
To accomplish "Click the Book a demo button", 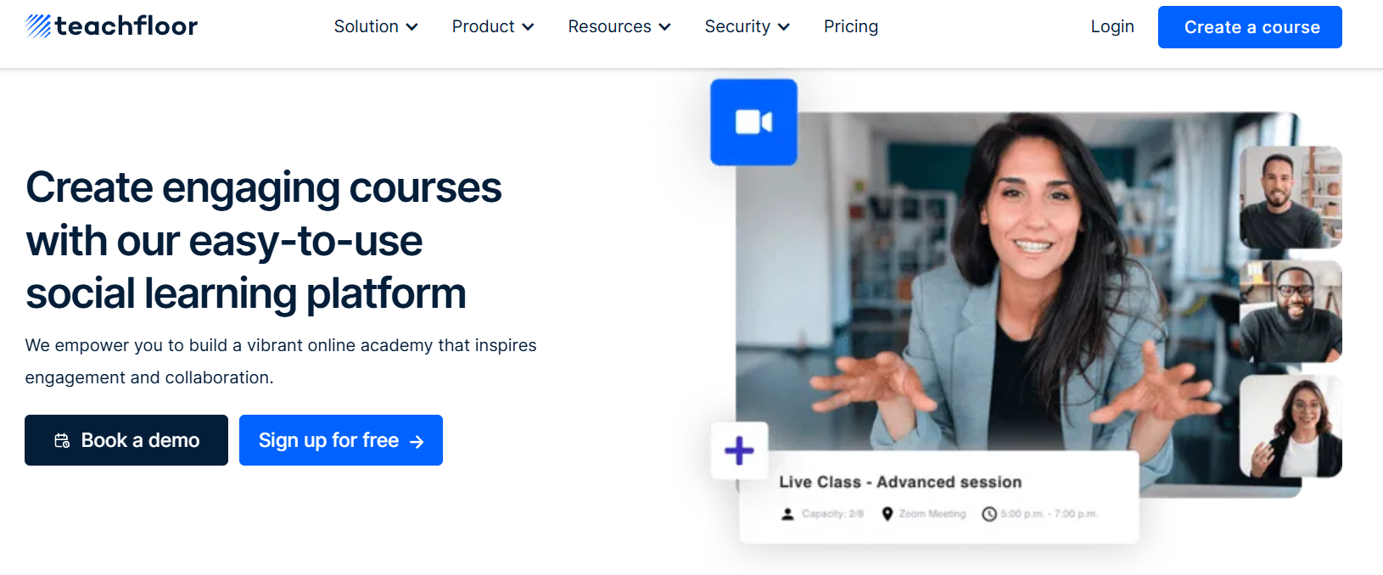I will (126, 440).
